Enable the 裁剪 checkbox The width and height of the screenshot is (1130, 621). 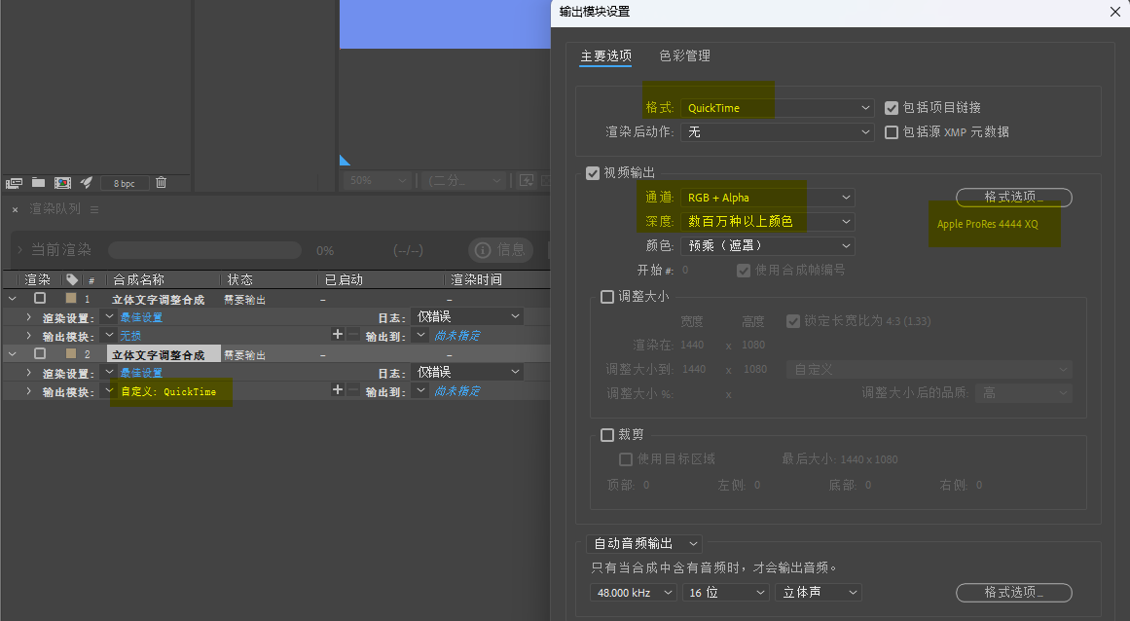click(606, 435)
